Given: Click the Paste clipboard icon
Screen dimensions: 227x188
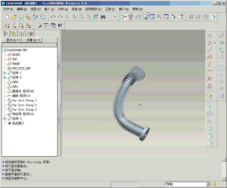Looking at the screenshot, I should (x=82, y=17).
